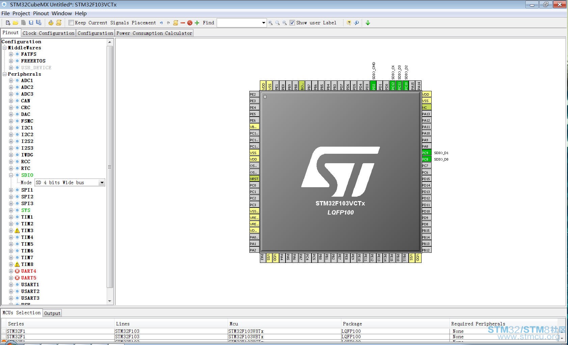
Task: Click the blue undo arrow icon
Action: 161,23
